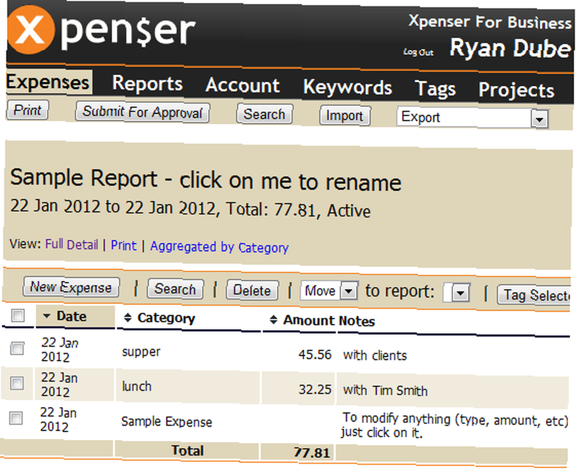Click the 77.81 total value
The image size is (576, 474).
[x=312, y=452]
